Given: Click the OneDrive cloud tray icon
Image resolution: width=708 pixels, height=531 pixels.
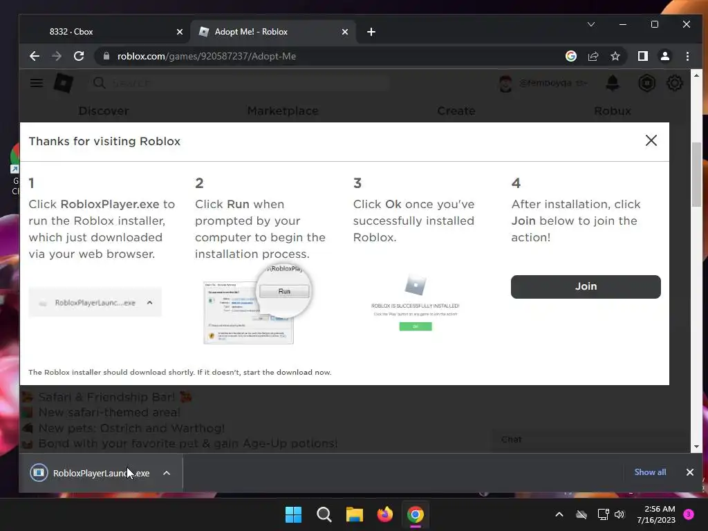Looking at the screenshot, I should pos(581,514).
